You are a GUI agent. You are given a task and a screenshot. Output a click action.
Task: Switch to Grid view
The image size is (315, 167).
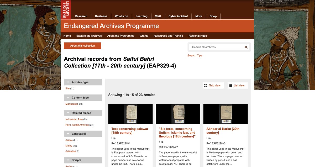[213, 85]
